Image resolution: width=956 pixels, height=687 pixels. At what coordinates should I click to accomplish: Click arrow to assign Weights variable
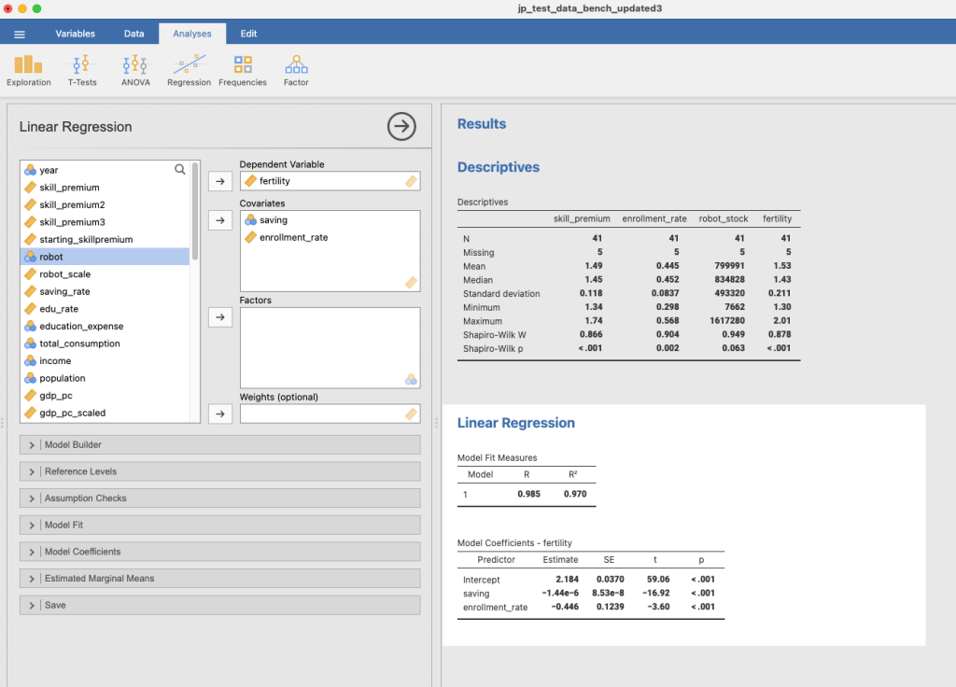point(219,414)
